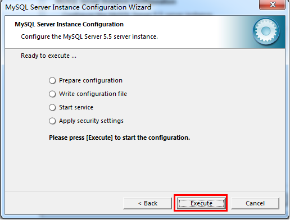290x220 pixels.
Task: Close the Configuration Wizard with X button
Action: coord(273,4)
